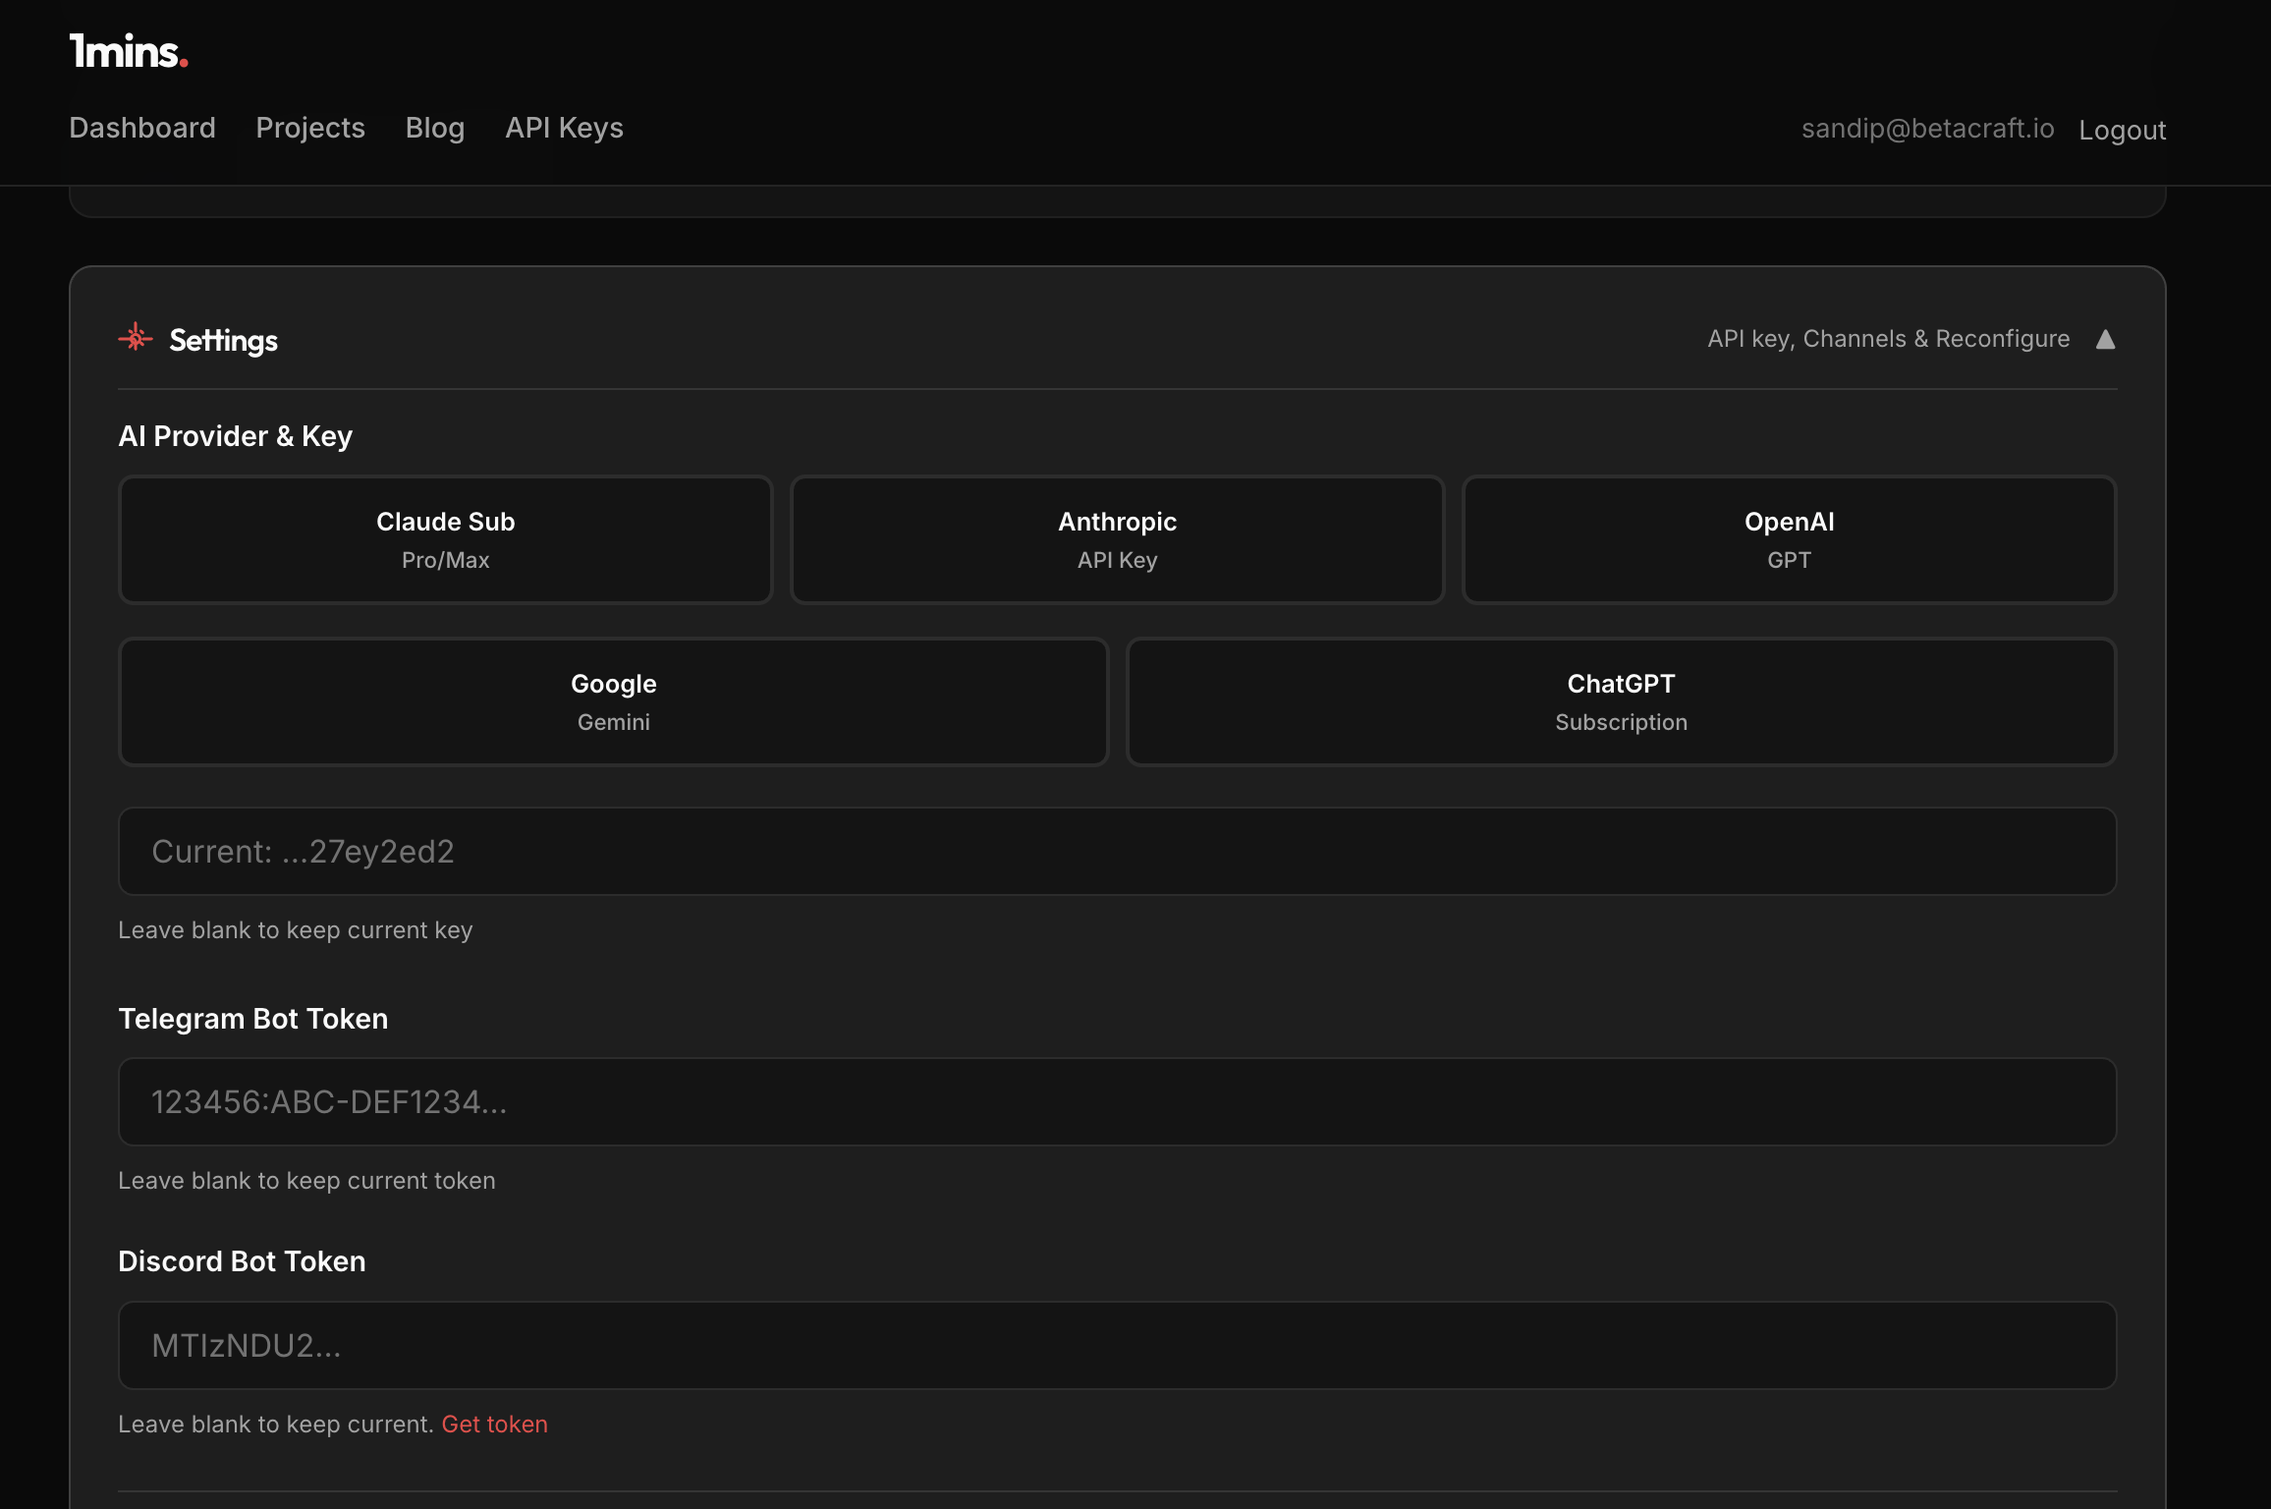Collapse the Settings section with the triangle arrow
The image size is (2271, 1509).
[x=2105, y=340]
